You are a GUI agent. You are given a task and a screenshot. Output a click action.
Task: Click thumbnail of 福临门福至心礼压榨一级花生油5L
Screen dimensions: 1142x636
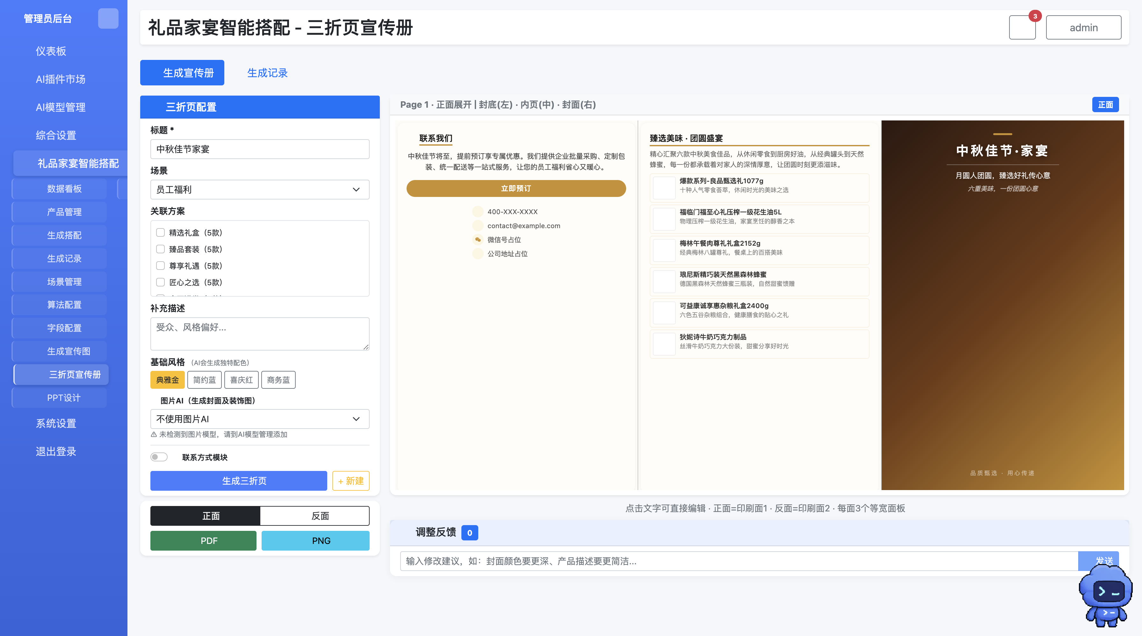[664, 219]
